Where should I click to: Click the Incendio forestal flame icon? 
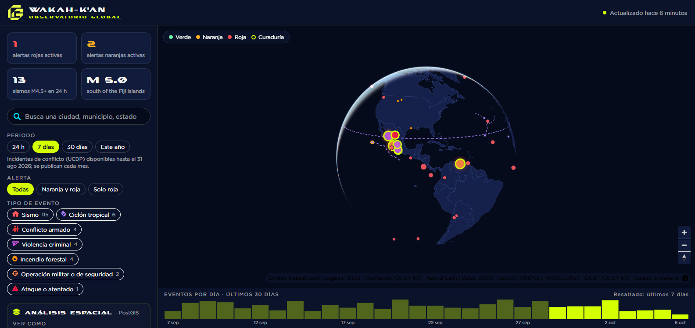[x=15, y=259]
